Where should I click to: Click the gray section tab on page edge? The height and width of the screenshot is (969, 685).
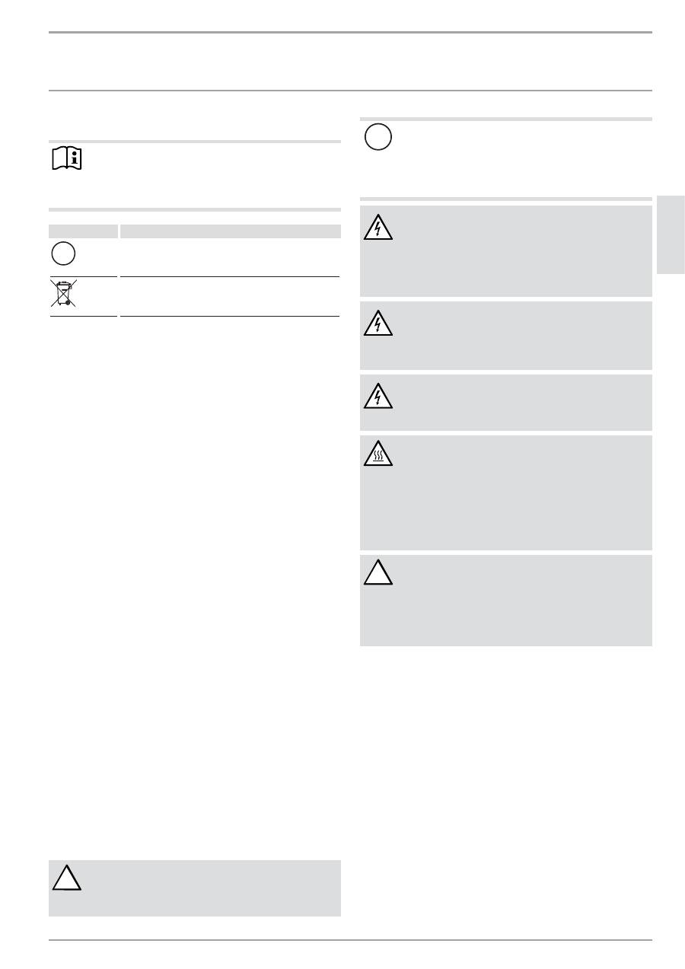671,234
